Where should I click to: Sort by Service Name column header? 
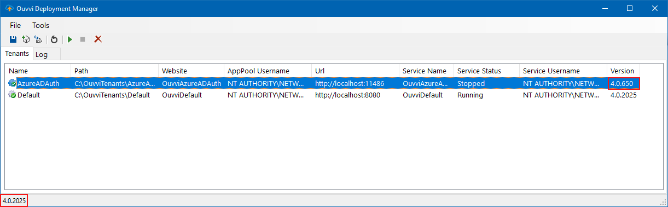pos(427,71)
